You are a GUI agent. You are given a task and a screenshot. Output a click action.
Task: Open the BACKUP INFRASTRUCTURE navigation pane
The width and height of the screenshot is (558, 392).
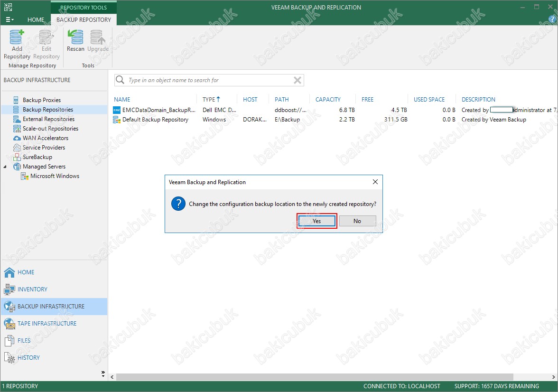point(53,307)
